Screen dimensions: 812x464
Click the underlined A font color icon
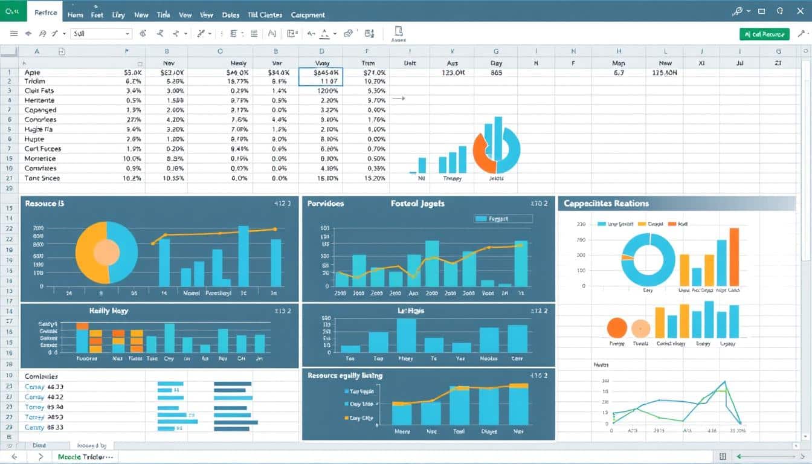coord(325,34)
